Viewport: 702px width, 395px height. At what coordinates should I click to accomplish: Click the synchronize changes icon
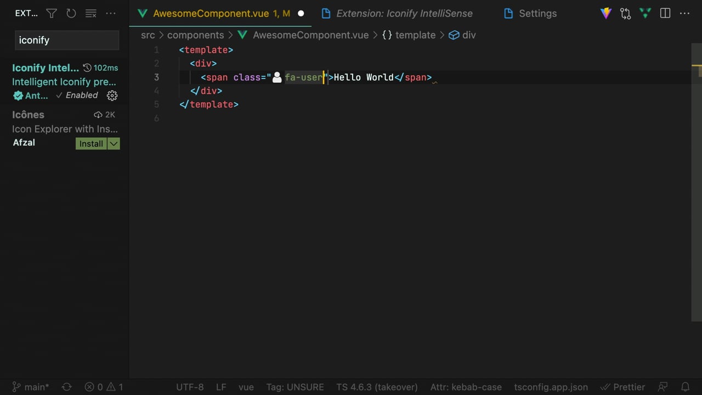(67, 387)
